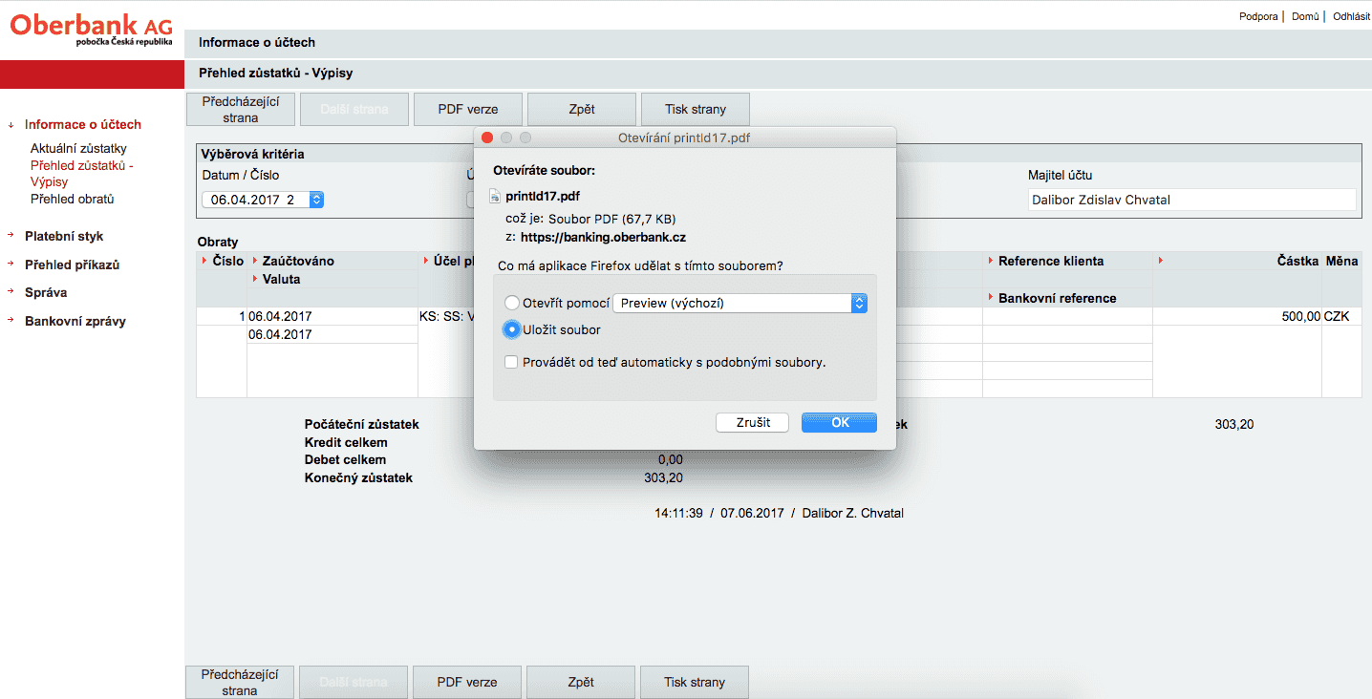Click the printId17.pdf file icon
This screenshot has width=1372, height=699.
[495, 197]
